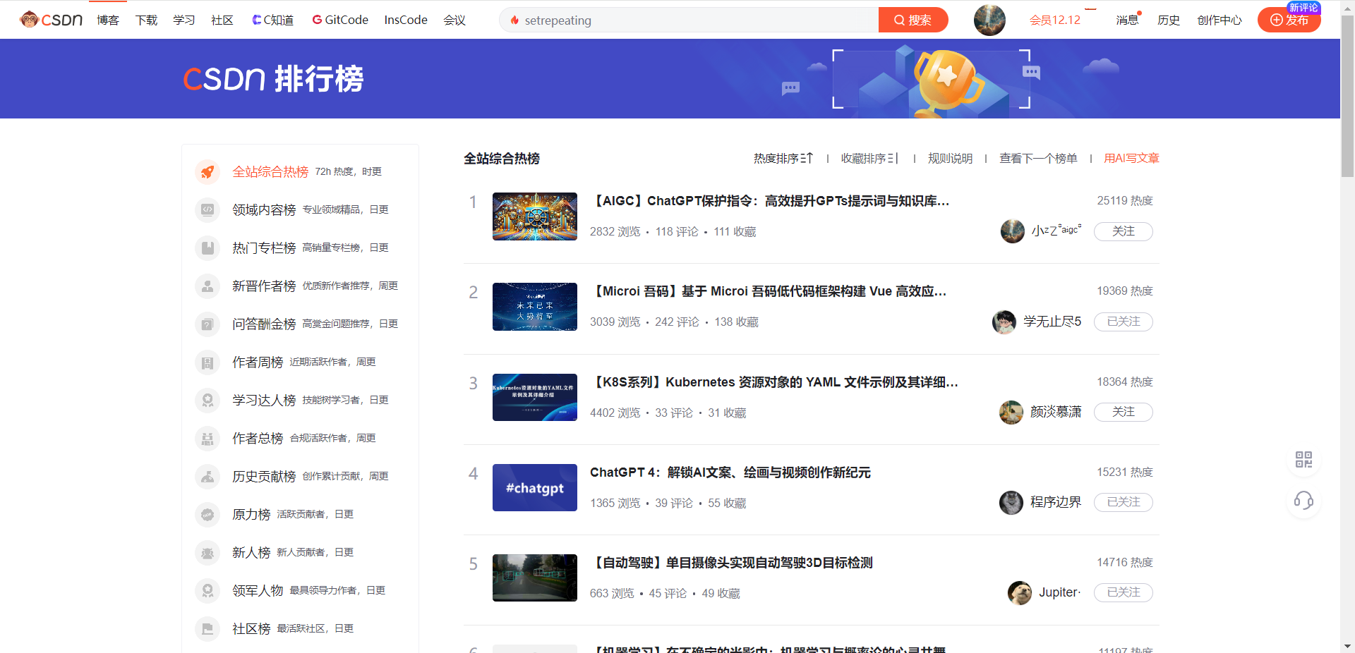Open 会员12.12 promotion link
The image size is (1355, 653).
click(x=1055, y=20)
